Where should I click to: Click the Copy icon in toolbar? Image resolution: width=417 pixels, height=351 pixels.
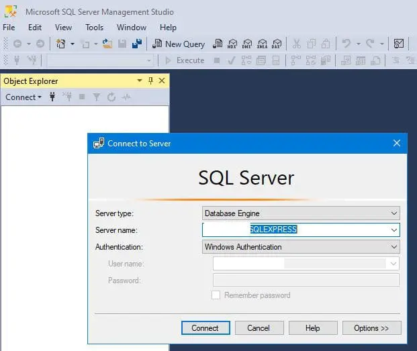[311, 44]
